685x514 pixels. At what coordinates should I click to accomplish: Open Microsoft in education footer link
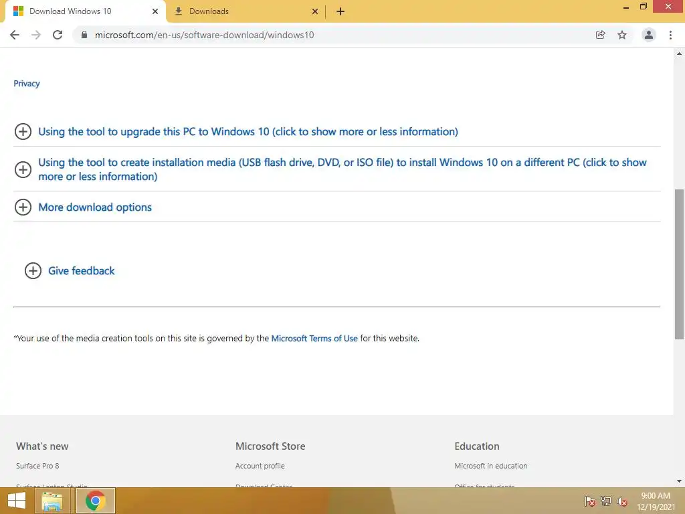point(490,466)
